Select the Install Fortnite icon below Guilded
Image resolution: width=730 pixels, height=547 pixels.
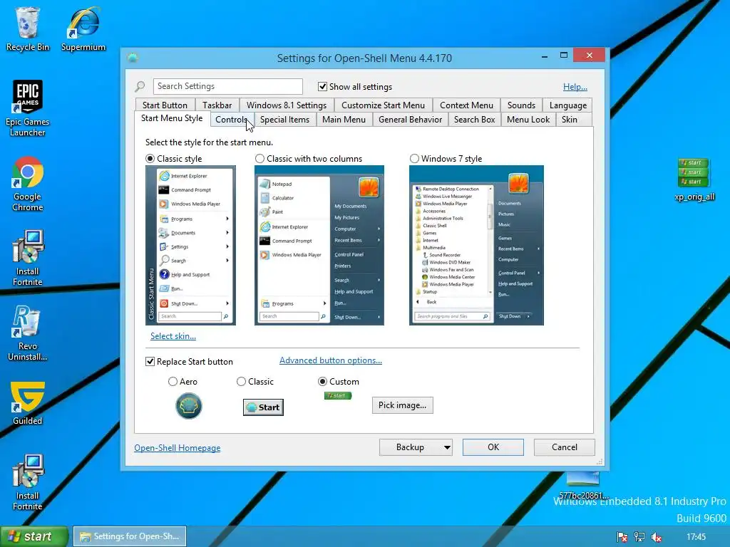(x=28, y=482)
